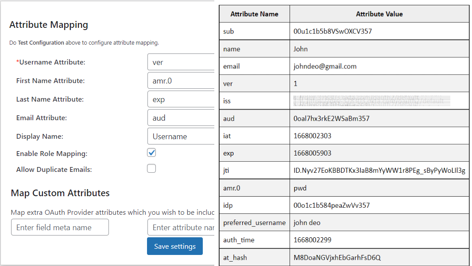
Task: Select the 'auth_time' attribute name cell
Action: coord(254,240)
